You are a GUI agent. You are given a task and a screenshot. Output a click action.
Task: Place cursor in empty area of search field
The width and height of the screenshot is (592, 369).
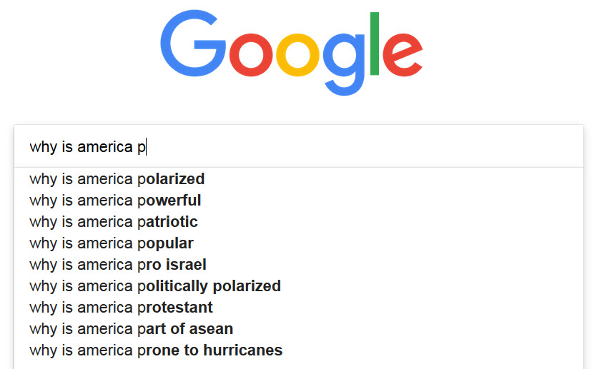(362, 146)
